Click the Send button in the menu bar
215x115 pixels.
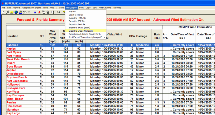61,8
